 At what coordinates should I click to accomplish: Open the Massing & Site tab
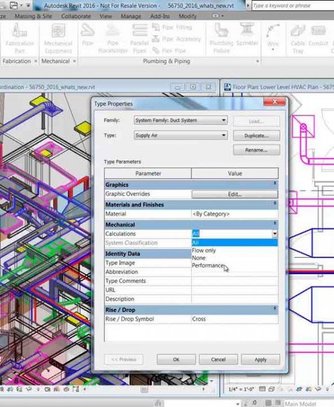pos(33,16)
